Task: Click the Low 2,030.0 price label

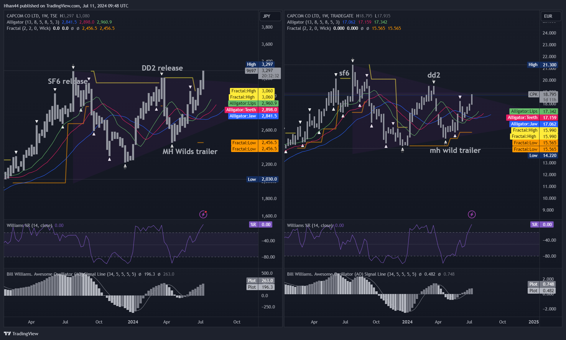Action: point(262,179)
